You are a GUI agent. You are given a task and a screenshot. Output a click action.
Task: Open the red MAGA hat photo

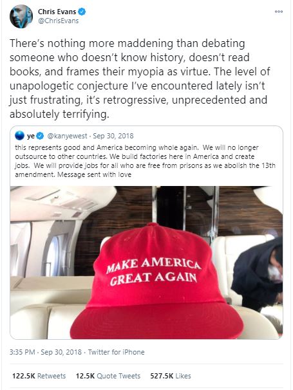(x=146, y=263)
